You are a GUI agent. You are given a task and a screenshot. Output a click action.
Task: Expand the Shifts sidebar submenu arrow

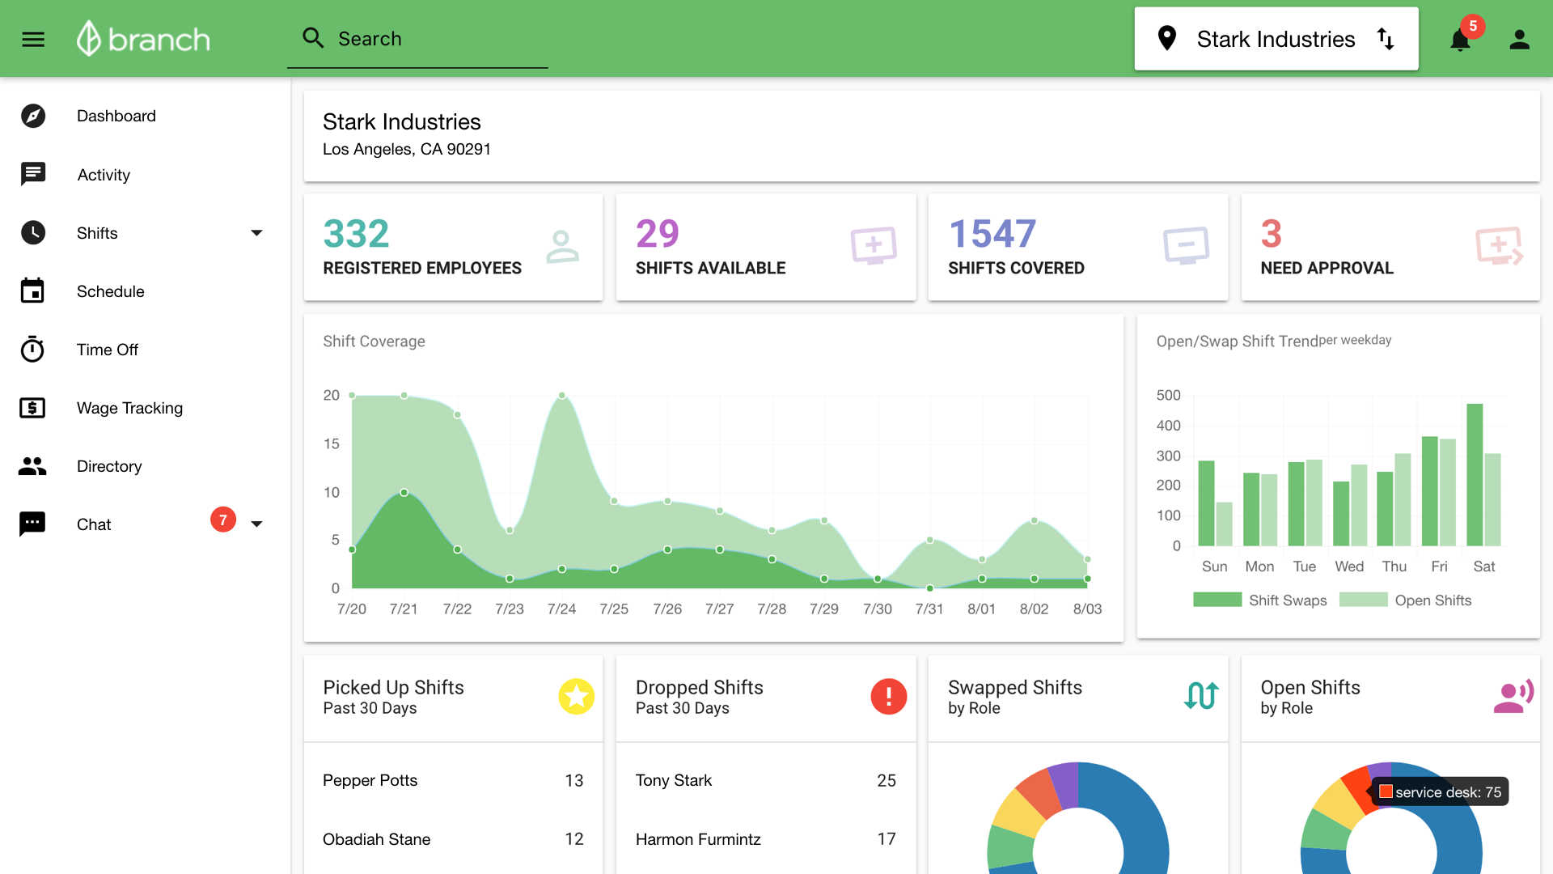tap(256, 233)
